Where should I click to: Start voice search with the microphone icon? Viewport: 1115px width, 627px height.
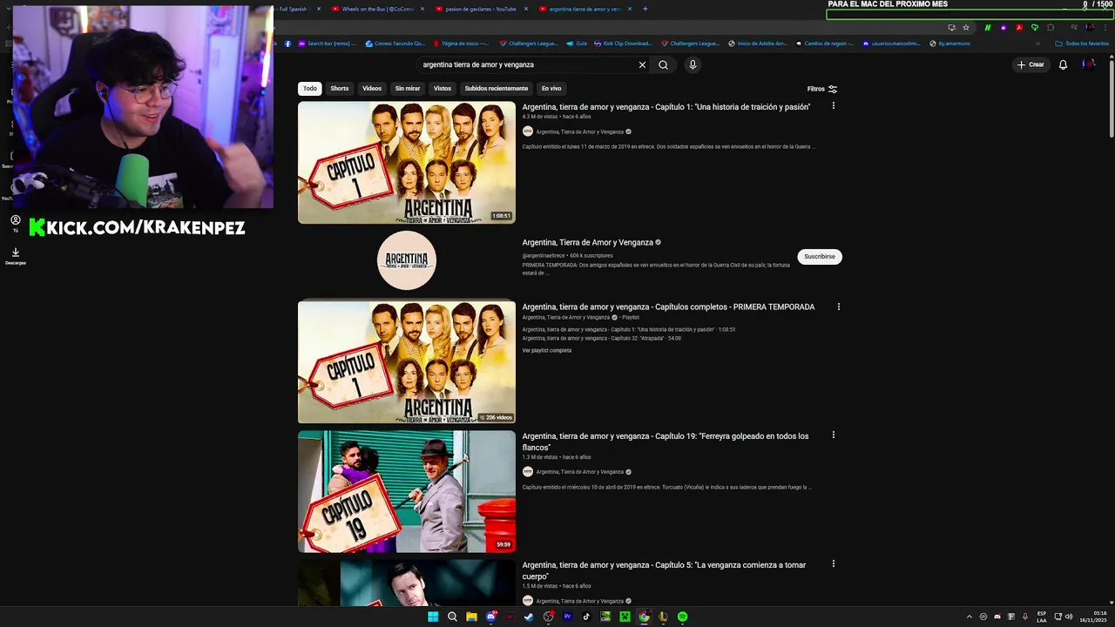click(x=693, y=64)
